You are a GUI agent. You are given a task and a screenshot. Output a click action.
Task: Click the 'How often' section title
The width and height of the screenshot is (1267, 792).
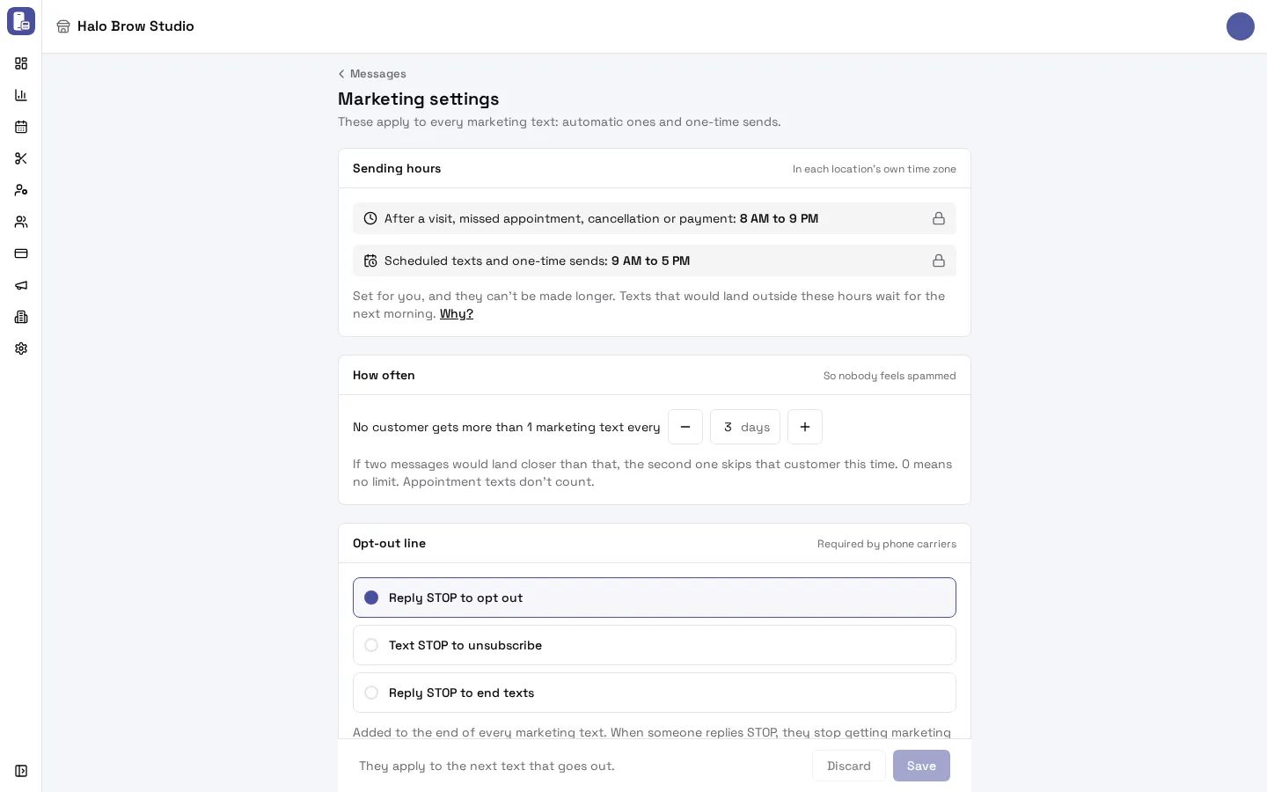click(384, 375)
